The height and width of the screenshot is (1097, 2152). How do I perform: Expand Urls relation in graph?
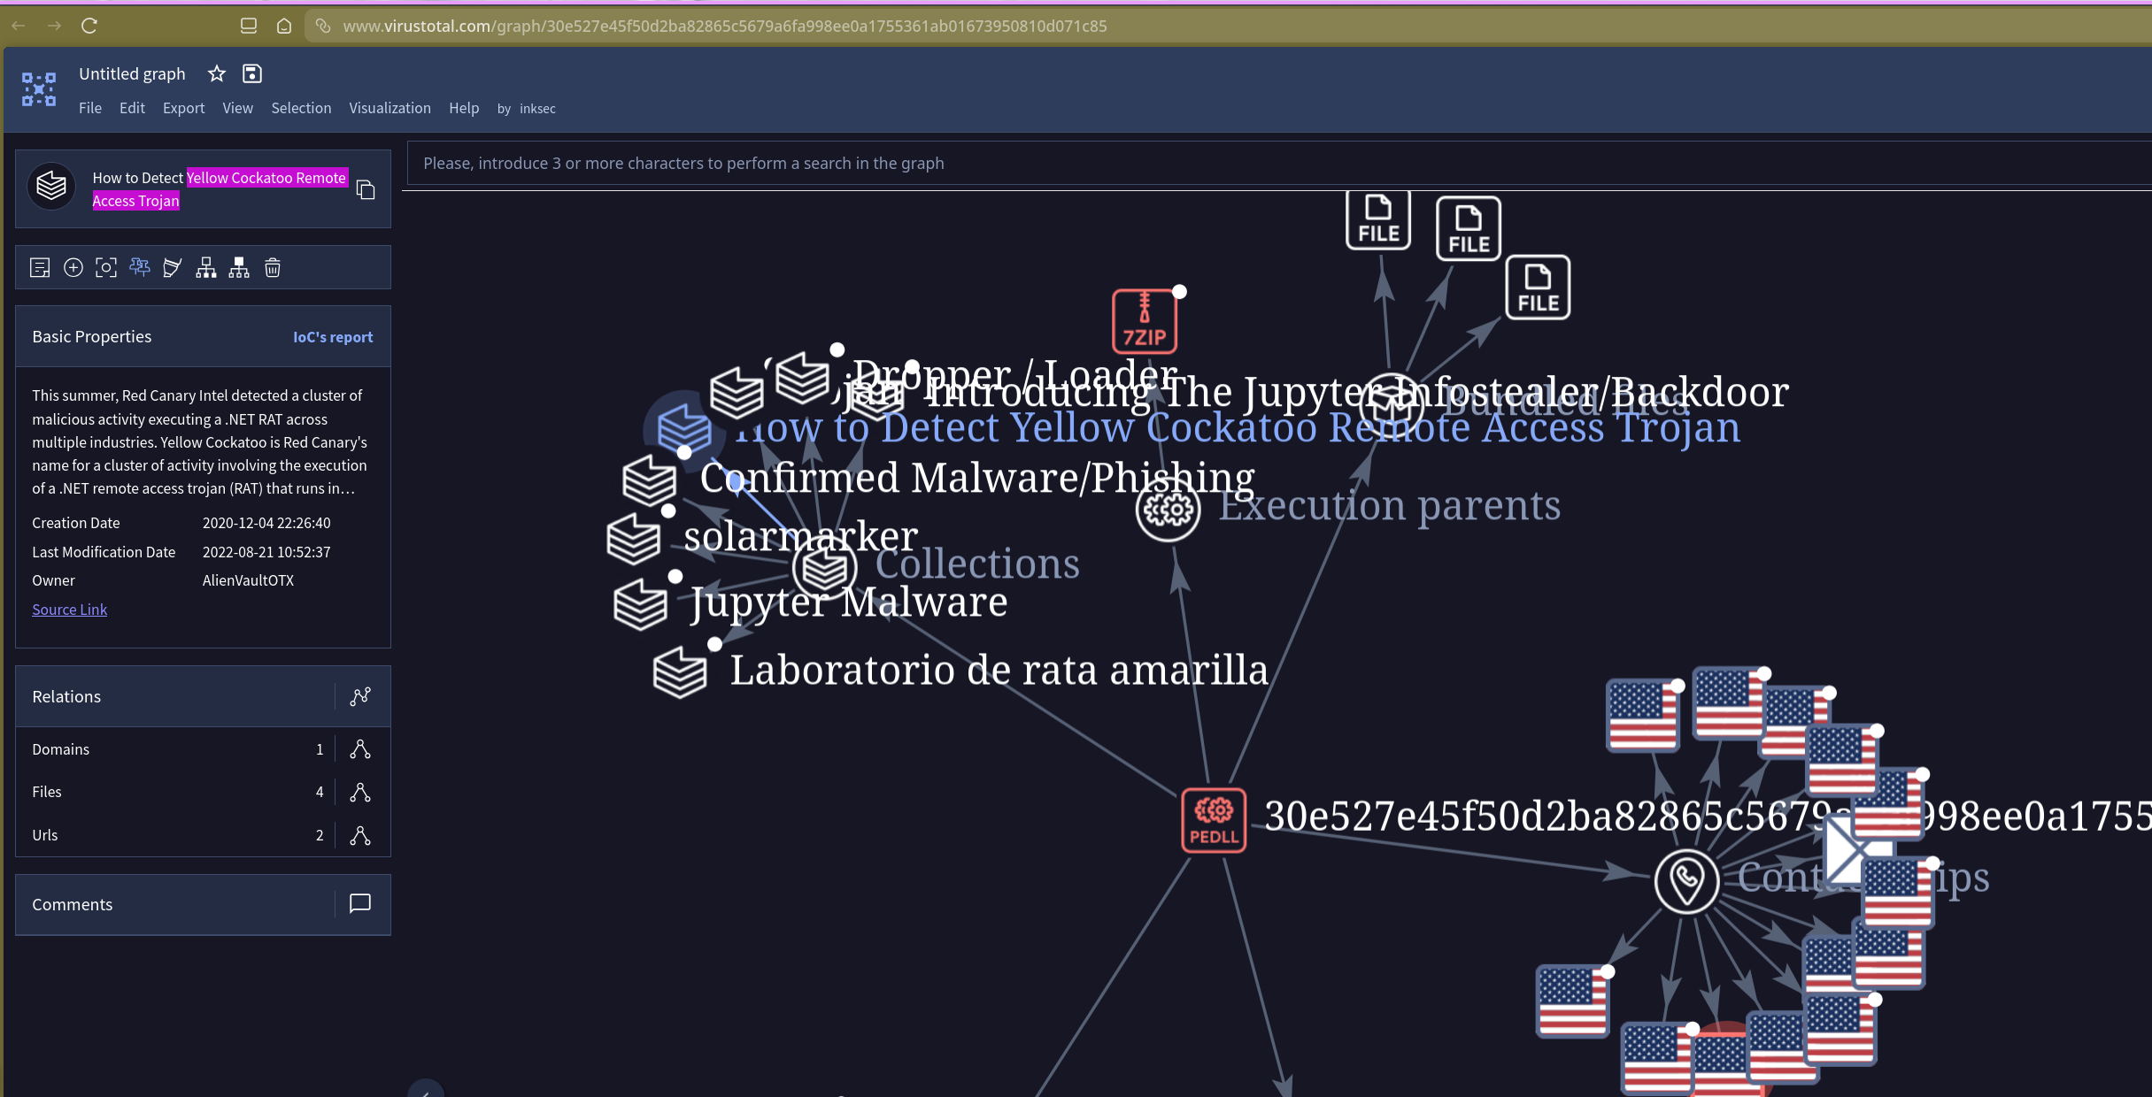pos(360,835)
